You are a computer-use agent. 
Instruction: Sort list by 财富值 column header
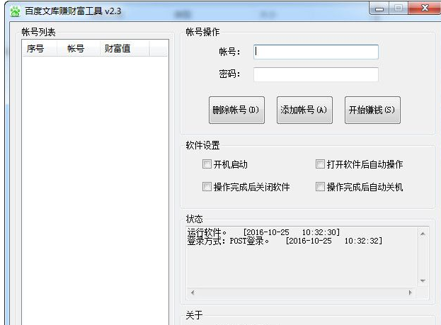pos(125,48)
